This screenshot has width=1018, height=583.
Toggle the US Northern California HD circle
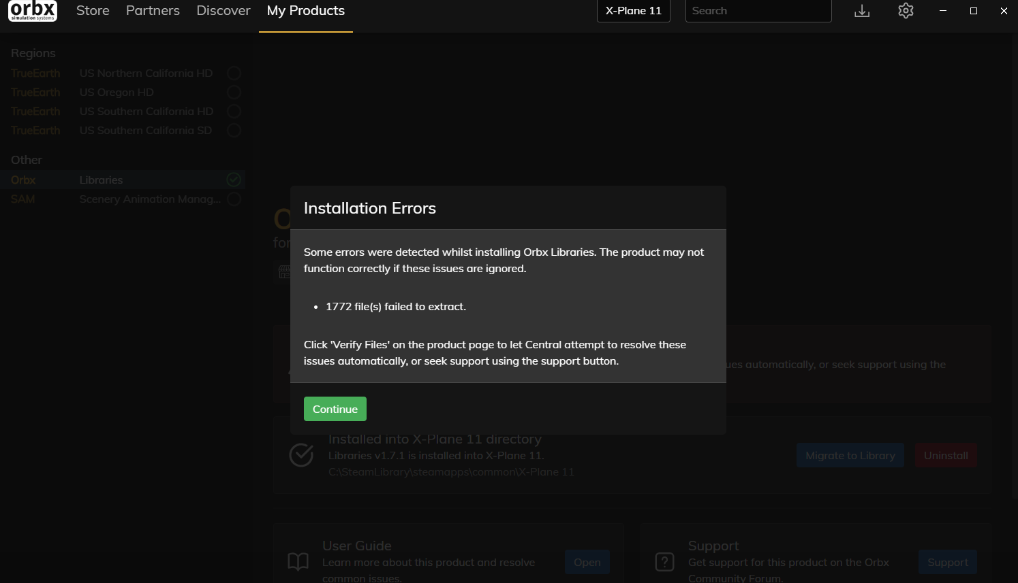(234, 73)
